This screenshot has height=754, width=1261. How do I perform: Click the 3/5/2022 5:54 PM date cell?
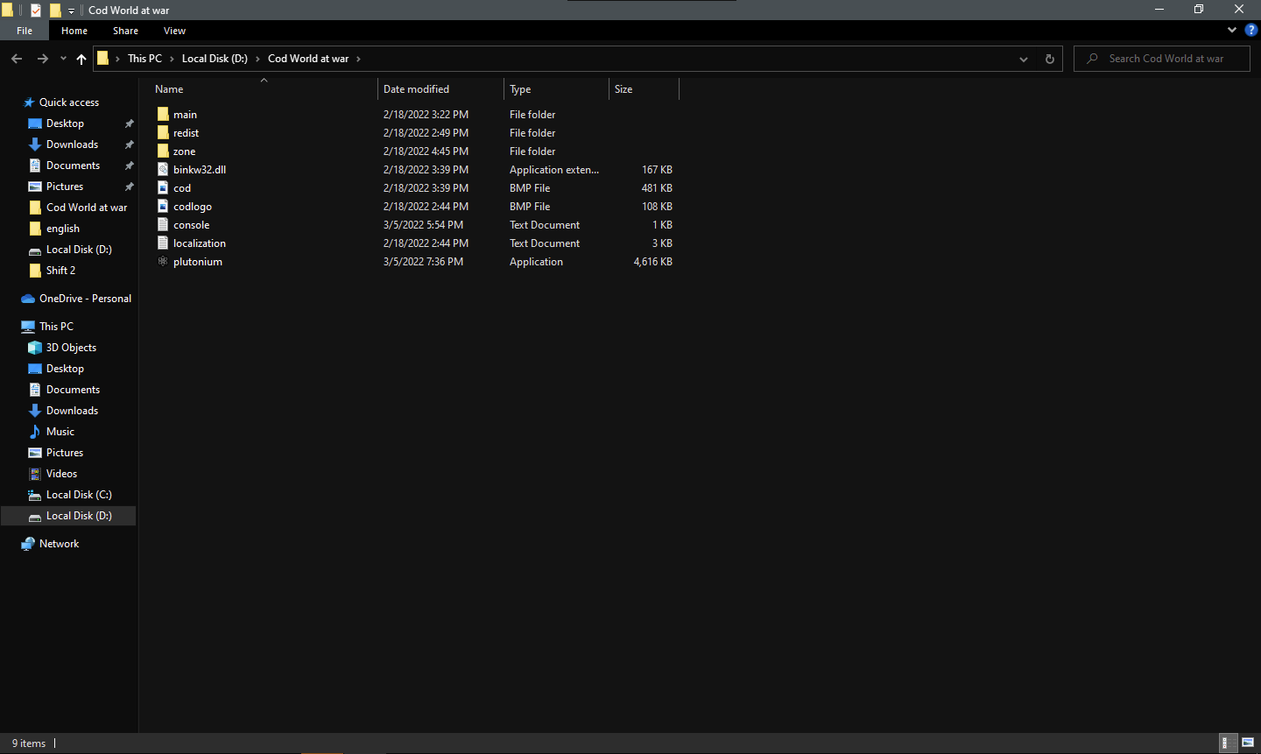click(x=423, y=225)
